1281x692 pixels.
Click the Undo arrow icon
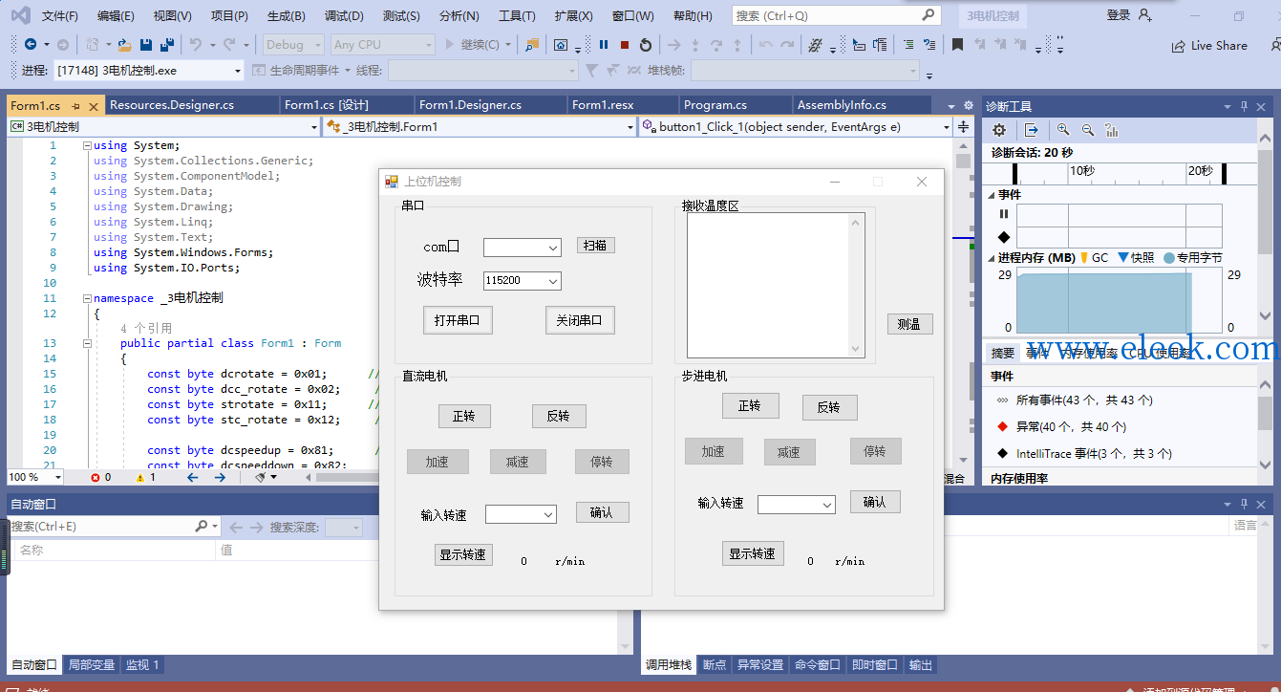pyautogui.click(x=196, y=45)
